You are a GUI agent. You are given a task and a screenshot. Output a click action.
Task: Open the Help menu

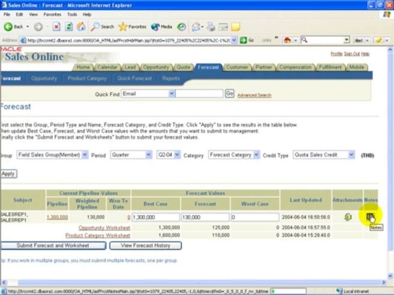(87, 15)
